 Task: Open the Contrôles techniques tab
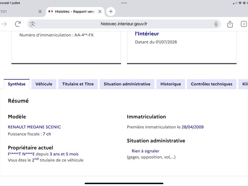point(212,84)
